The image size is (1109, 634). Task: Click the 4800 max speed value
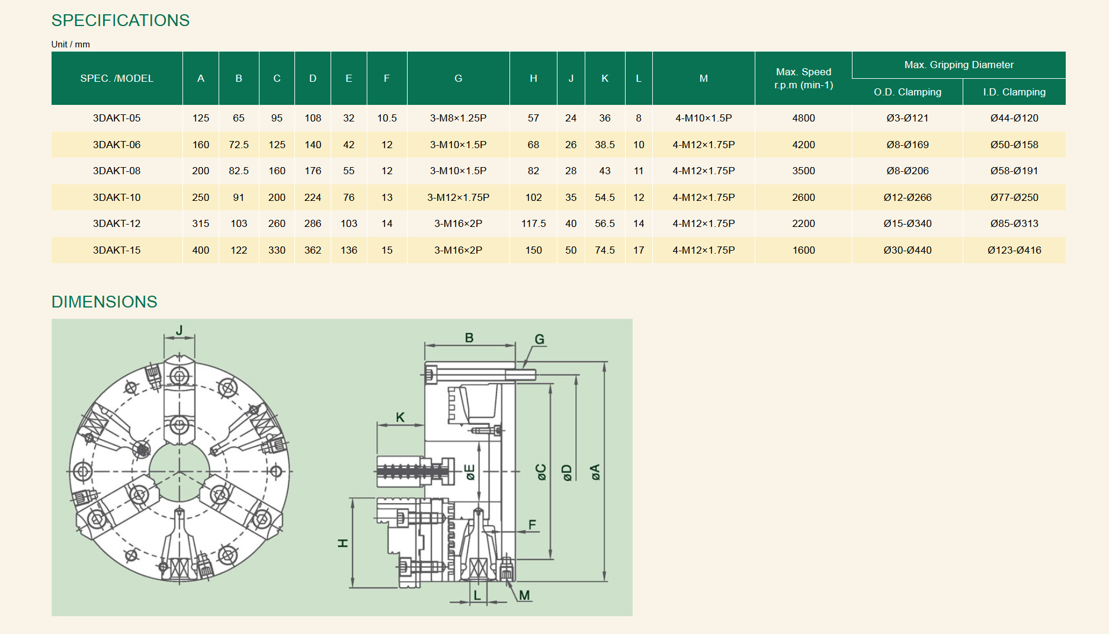point(803,118)
